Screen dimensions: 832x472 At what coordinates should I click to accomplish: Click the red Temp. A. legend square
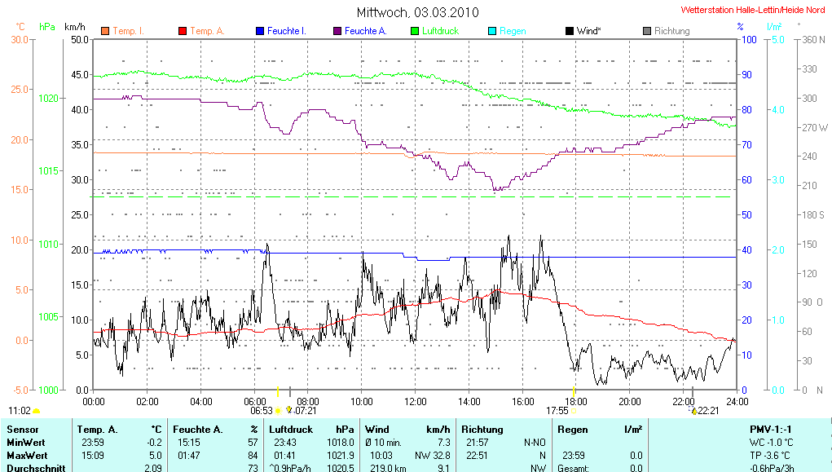pos(183,31)
